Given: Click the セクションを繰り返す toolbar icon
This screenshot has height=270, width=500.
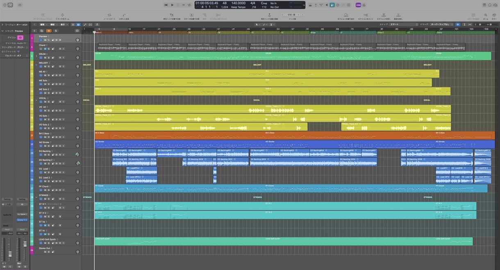Looking at the screenshot, I should point(345,16).
